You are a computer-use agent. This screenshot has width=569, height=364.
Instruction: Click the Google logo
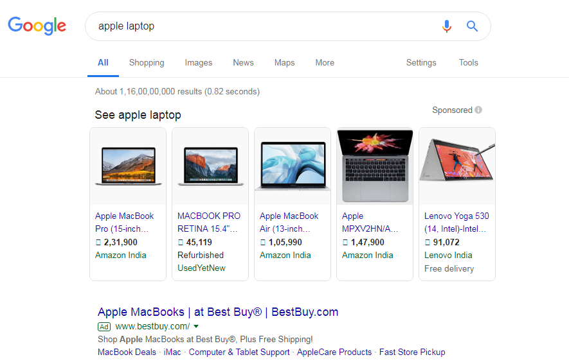pos(37,26)
